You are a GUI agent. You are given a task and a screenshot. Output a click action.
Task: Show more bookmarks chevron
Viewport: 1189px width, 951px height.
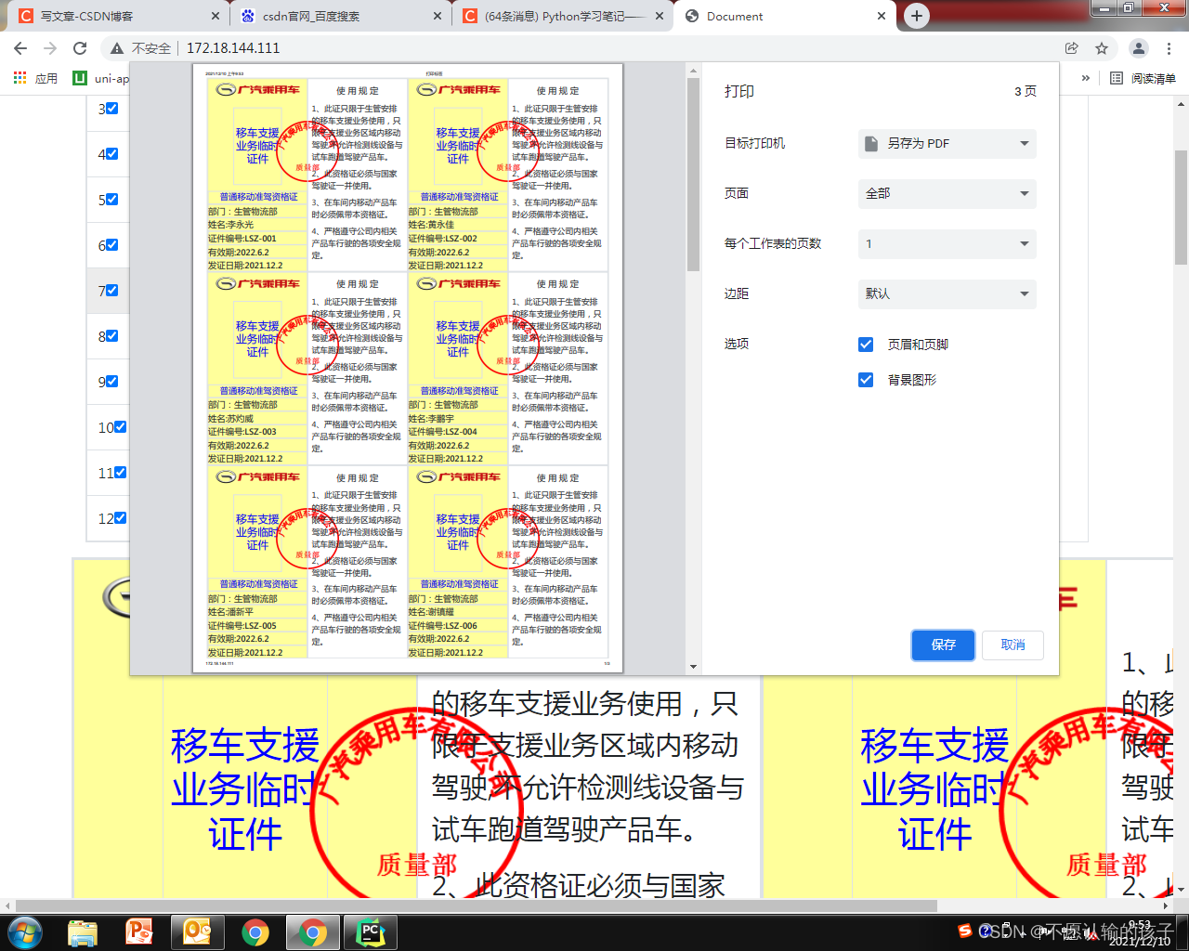(x=1085, y=78)
